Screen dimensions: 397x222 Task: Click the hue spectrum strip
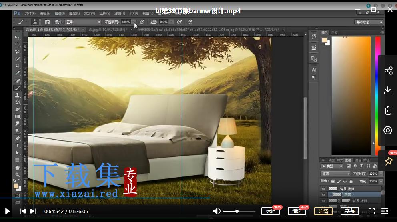coord(377,96)
